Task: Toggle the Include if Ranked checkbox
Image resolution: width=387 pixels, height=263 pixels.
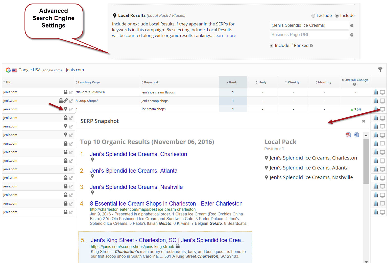Action: click(x=272, y=46)
